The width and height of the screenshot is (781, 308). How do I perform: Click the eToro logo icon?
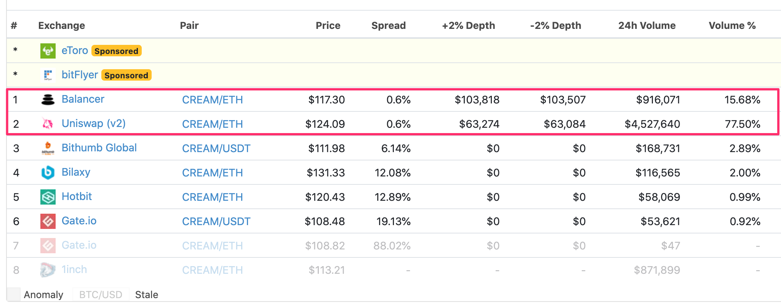tap(48, 51)
